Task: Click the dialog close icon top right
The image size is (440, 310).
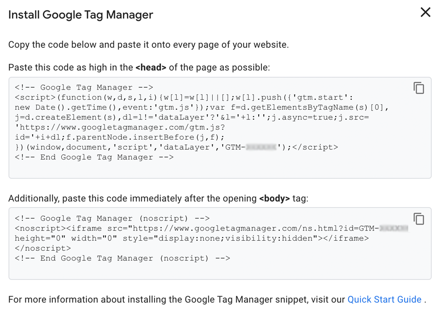Action: click(425, 12)
